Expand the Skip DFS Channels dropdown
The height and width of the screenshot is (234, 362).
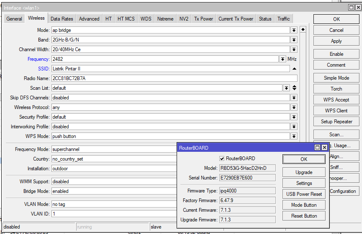click(294, 98)
